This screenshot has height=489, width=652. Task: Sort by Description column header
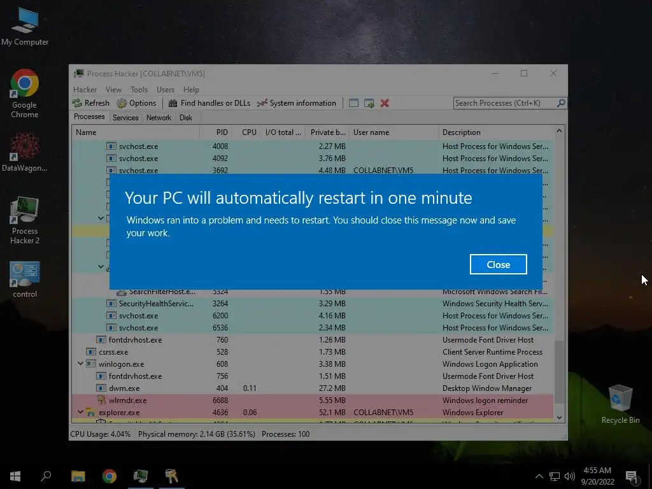click(496, 132)
